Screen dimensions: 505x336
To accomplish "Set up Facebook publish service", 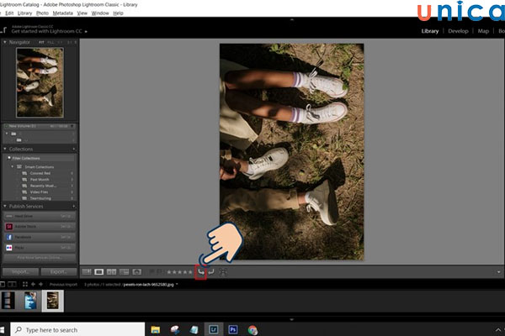I will pos(66,237).
